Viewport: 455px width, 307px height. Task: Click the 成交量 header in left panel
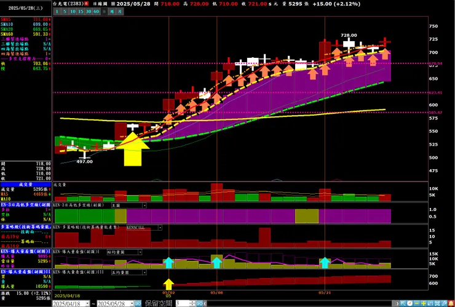pyautogui.click(x=26, y=184)
